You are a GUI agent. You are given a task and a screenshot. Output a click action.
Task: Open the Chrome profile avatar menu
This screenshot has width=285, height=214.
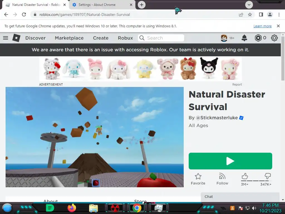point(270,14)
